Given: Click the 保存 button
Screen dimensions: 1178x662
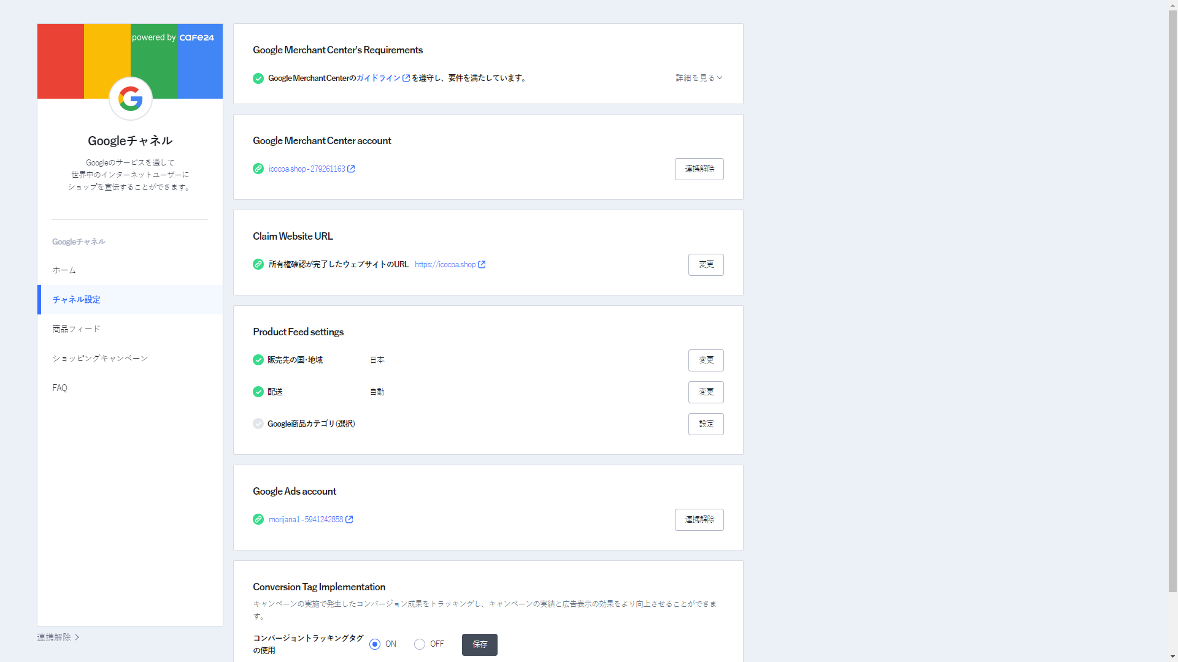Looking at the screenshot, I should 480,645.
